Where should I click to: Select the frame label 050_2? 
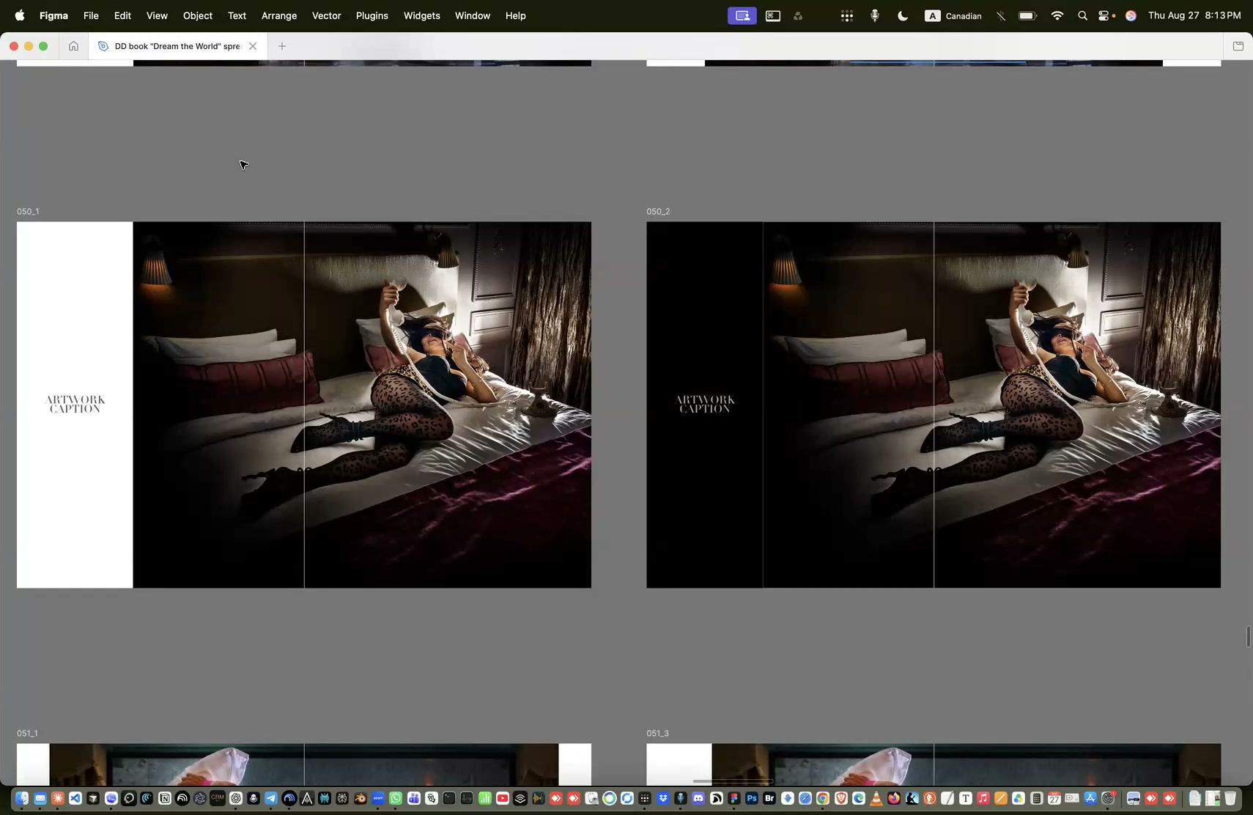(658, 212)
